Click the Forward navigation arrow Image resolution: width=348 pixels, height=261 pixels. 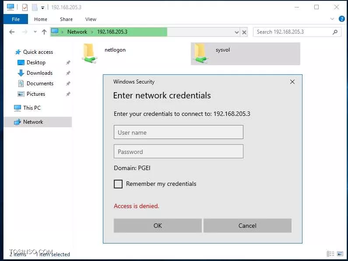point(25,32)
